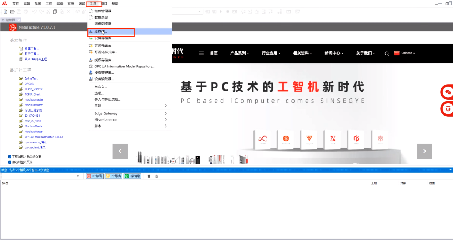
Task: Open recent project TCPIP_SERVER
Action: click(x=34, y=89)
